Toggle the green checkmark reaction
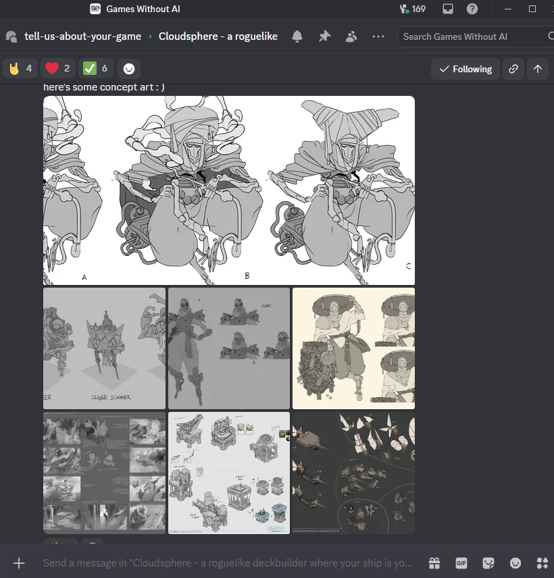The image size is (554, 578). (95, 69)
